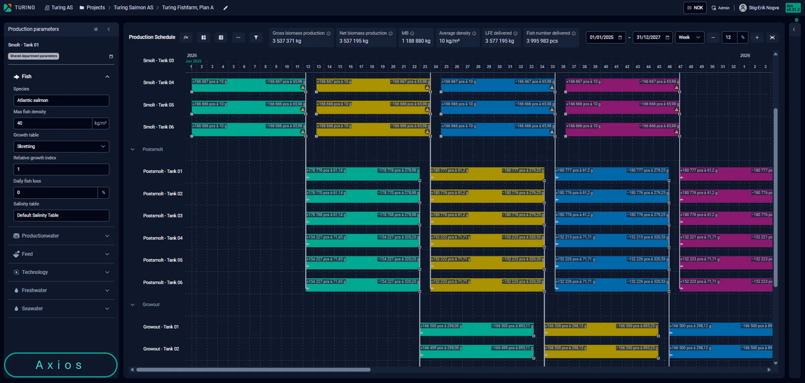
Task: Expand the Productionwater section
Action: pos(61,236)
